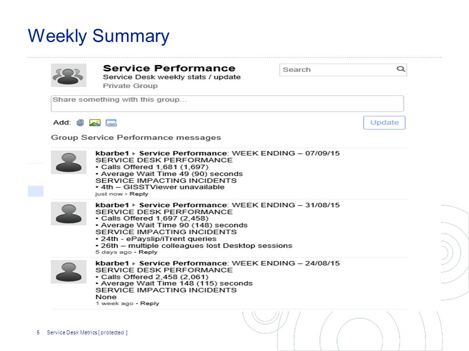Click the '5 days ago' timestamp
Screen dimensions: 469x351
click(x=113, y=252)
